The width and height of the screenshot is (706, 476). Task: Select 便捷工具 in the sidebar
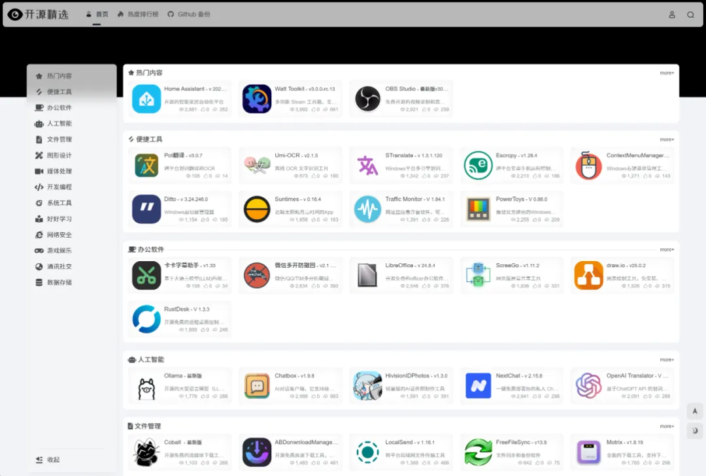click(x=72, y=92)
